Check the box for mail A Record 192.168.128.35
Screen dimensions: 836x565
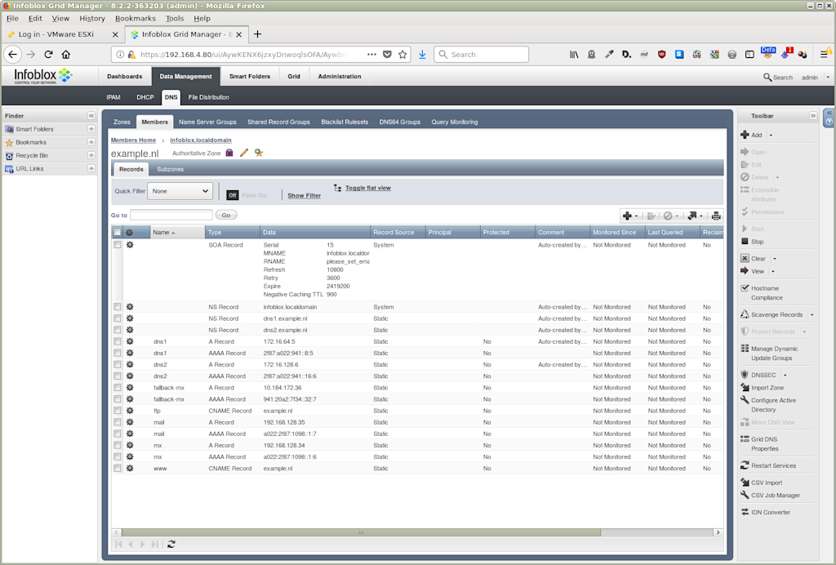[118, 423]
